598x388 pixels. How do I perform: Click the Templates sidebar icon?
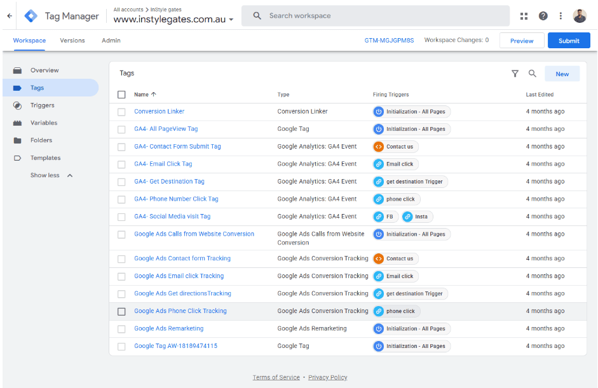tap(17, 158)
